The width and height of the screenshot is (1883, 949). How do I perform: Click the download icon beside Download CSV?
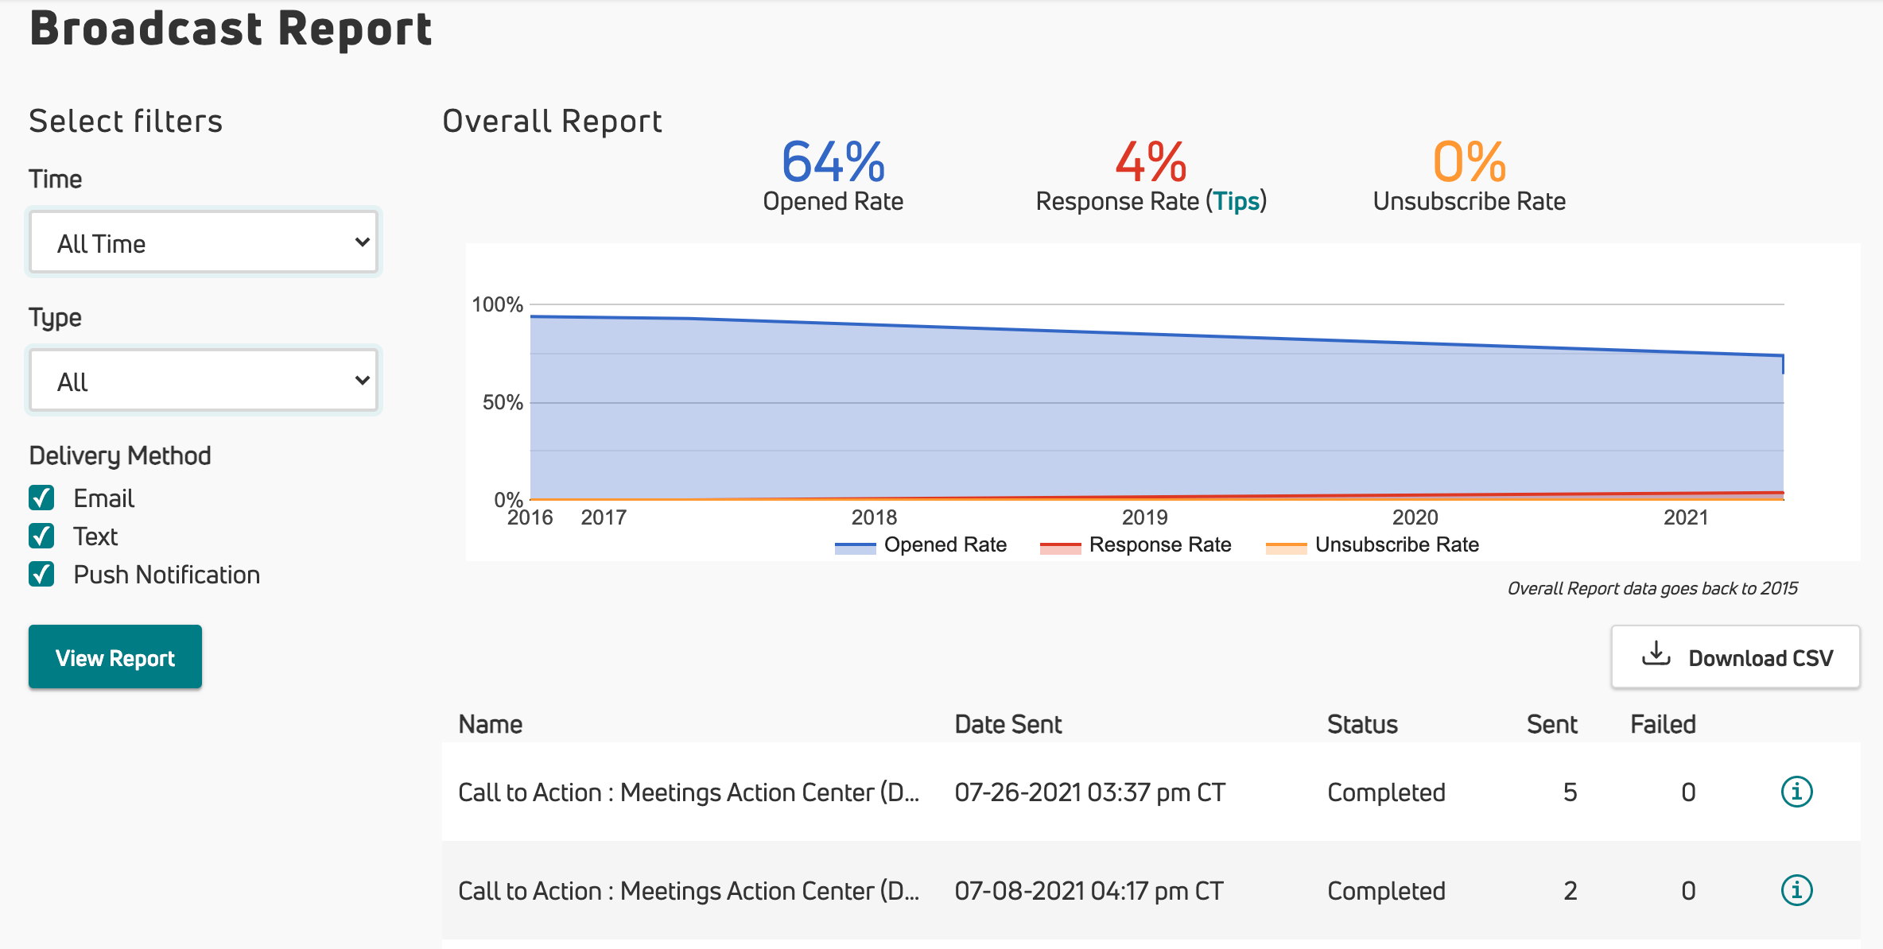(x=1656, y=655)
